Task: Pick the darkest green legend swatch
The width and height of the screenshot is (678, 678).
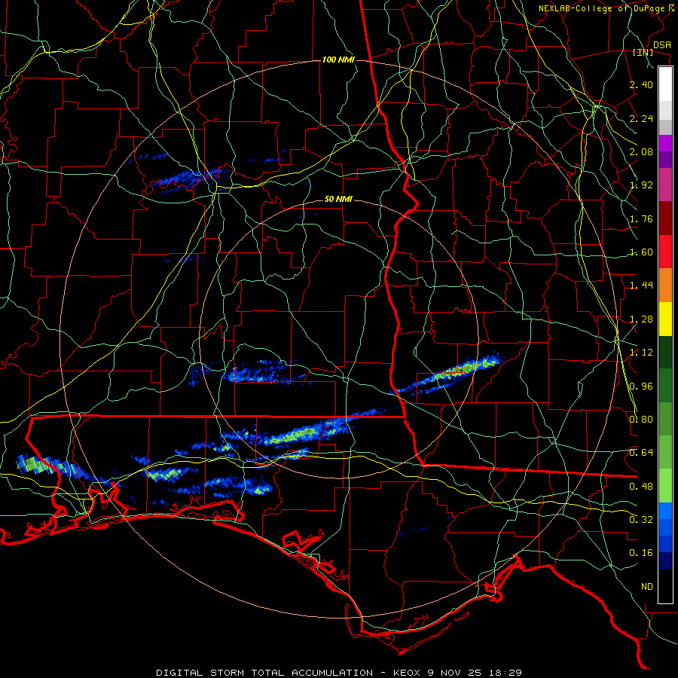Action: tap(665, 352)
